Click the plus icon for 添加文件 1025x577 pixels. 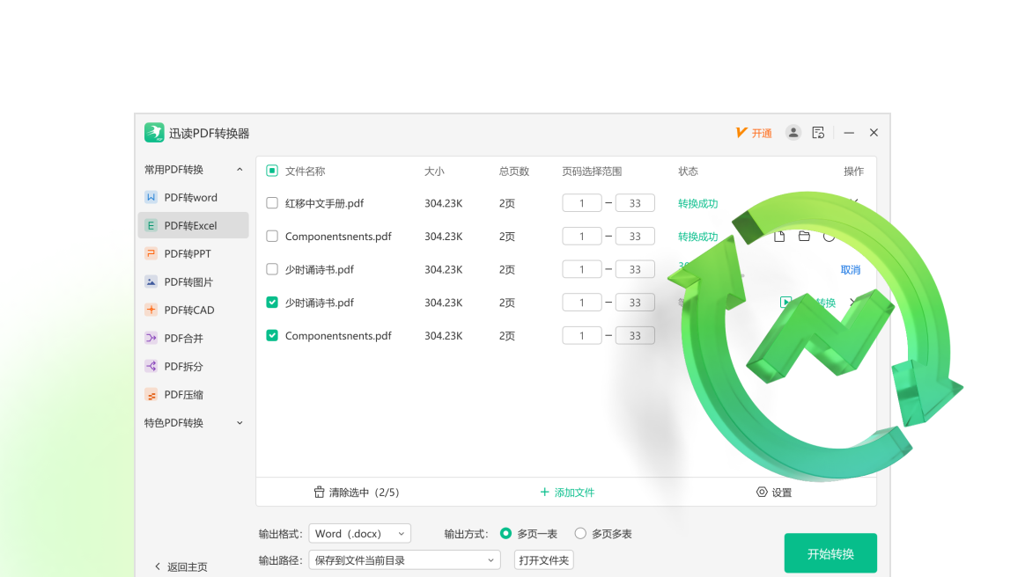pyautogui.click(x=544, y=493)
